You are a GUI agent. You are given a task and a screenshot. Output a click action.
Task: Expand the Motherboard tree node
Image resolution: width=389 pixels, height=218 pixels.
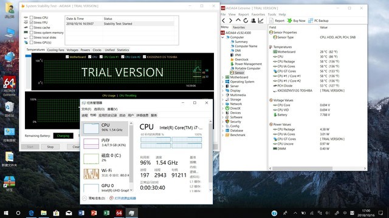point(222,78)
